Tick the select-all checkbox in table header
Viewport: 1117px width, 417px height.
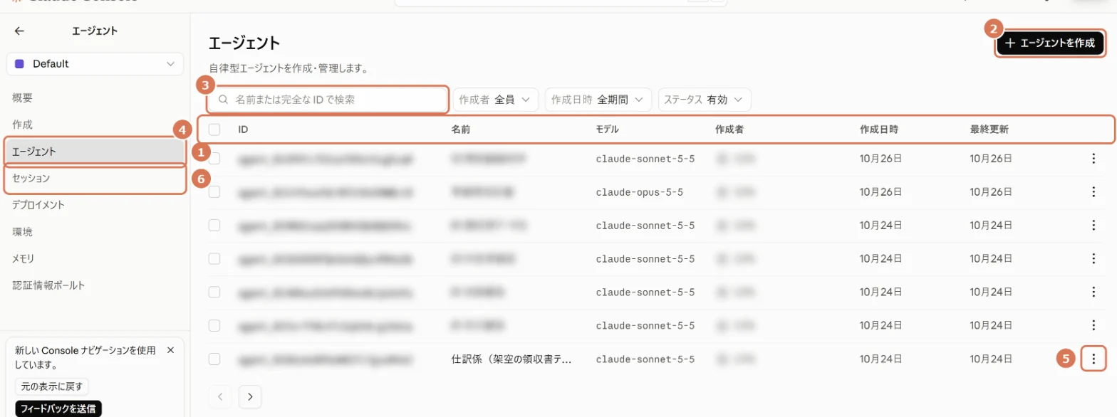pos(214,130)
